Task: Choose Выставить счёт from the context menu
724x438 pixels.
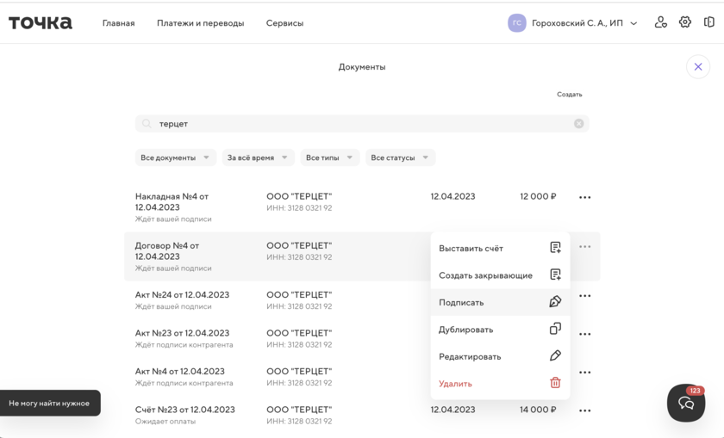Action: 471,249
